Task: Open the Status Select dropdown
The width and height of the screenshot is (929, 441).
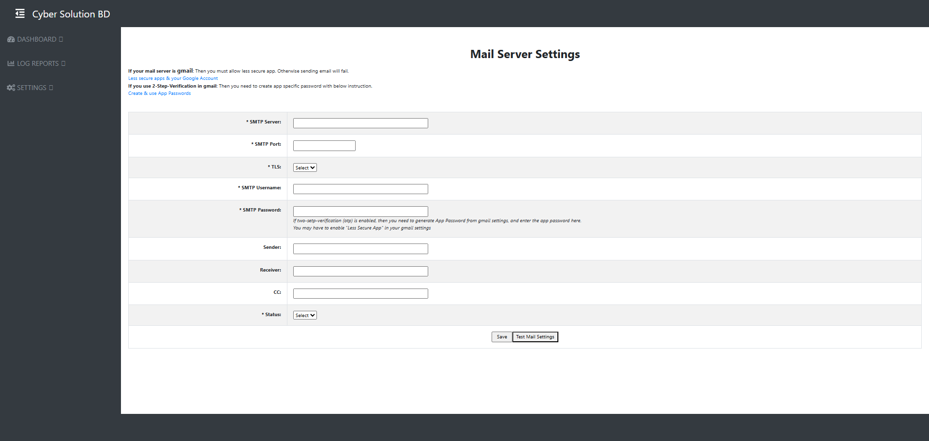Action: [x=305, y=315]
